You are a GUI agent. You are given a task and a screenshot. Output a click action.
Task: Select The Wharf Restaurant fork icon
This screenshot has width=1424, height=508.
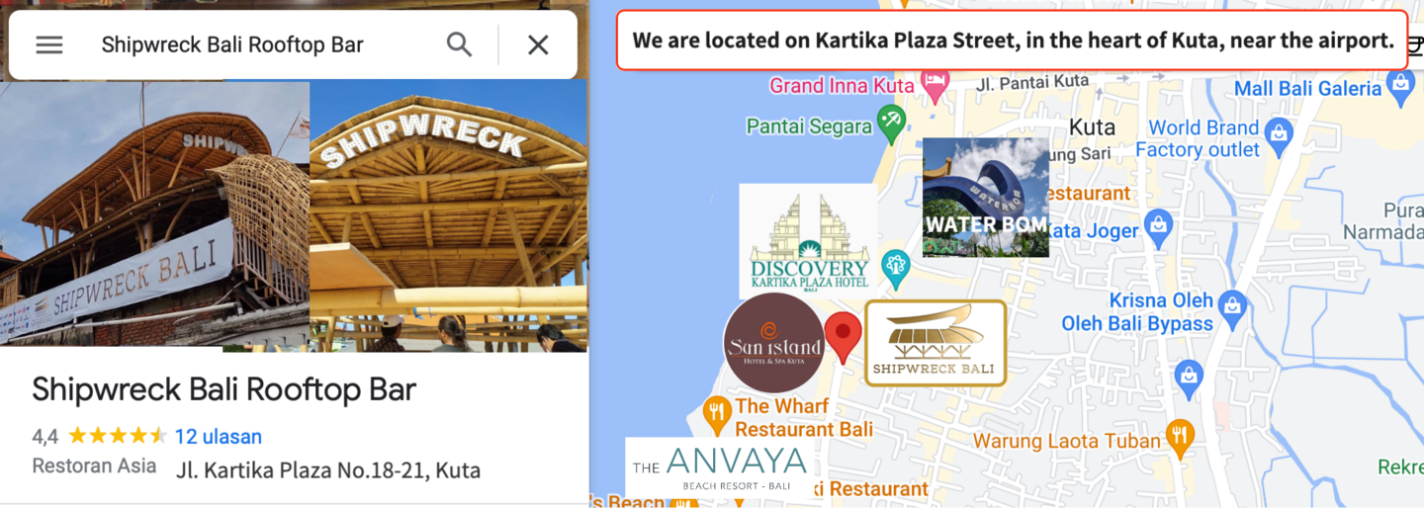(x=717, y=412)
